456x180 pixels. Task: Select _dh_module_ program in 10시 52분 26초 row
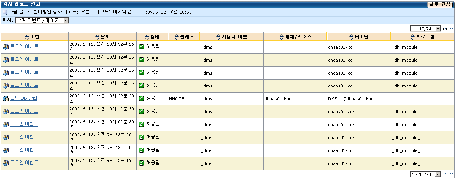click(406, 47)
